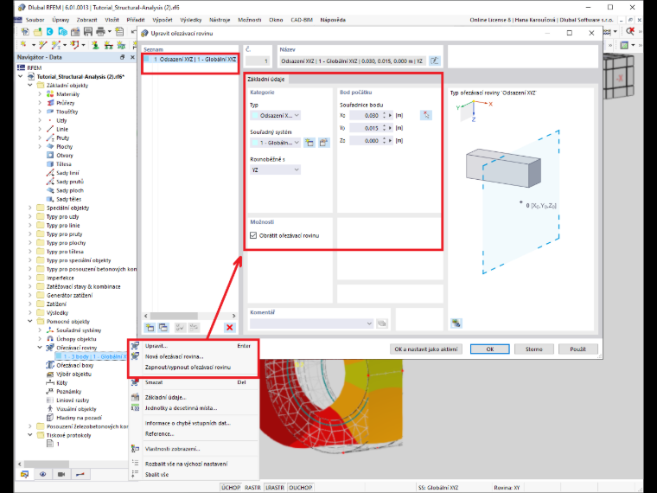Switch to navigator Display eye tab

(42, 474)
